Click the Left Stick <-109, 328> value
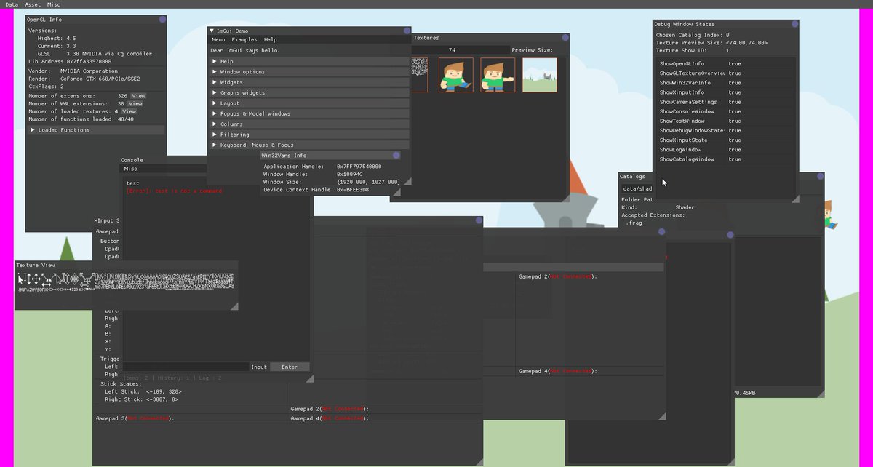Viewport: 873px width, 467px height. click(164, 391)
